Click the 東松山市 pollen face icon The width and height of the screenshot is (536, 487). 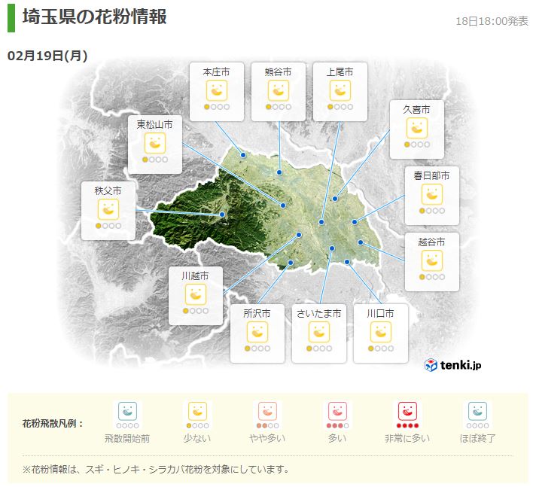[155, 143]
